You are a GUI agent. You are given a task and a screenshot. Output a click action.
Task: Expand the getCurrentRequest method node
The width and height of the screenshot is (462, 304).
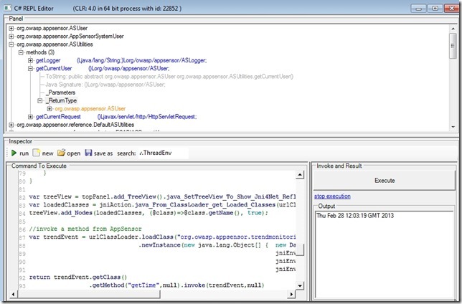click(30, 116)
